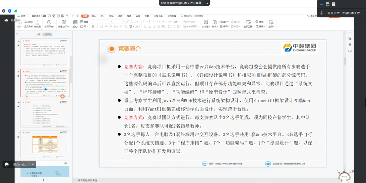
Task: Click the Increase Font Size A+ icon
Action: (x=128, y=22)
